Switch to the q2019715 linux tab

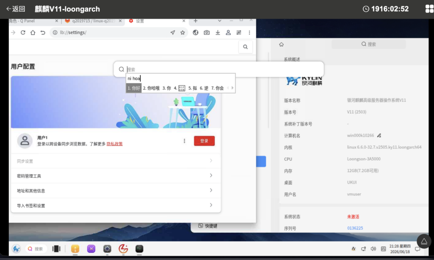(94, 21)
